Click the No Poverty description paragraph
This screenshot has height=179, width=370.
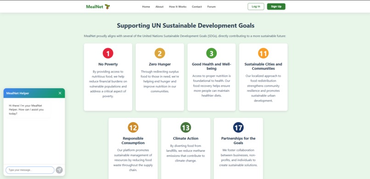click(x=108, y=84)
